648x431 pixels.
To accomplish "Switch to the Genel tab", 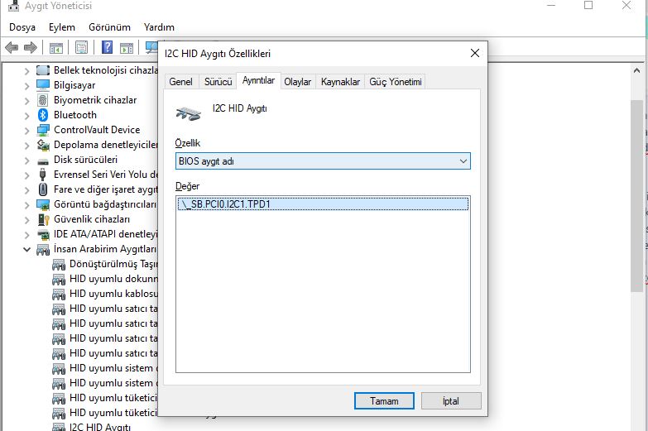I will coord(181,82).
